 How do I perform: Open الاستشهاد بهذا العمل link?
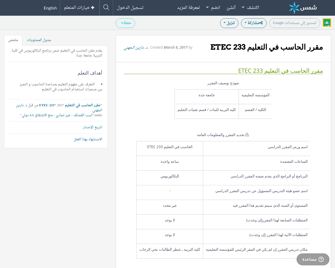pos(88,139)
